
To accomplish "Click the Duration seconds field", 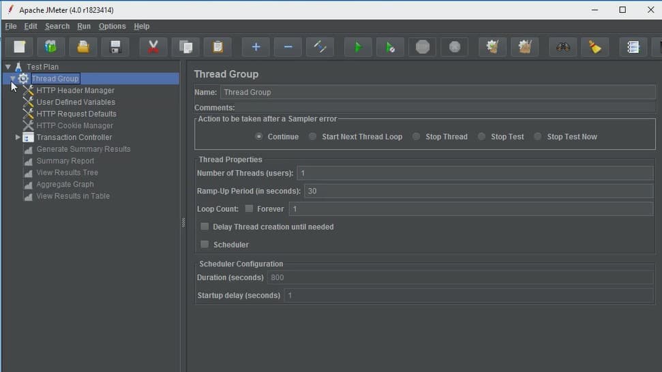I will [x=460, y=277].
